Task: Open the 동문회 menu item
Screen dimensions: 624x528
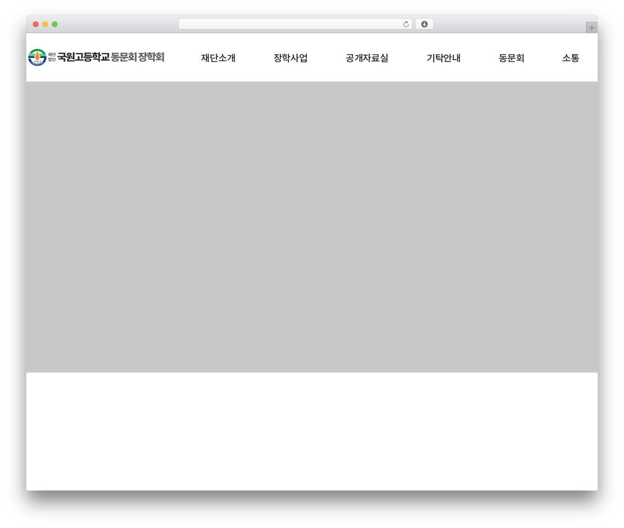Action: point(511,58)
